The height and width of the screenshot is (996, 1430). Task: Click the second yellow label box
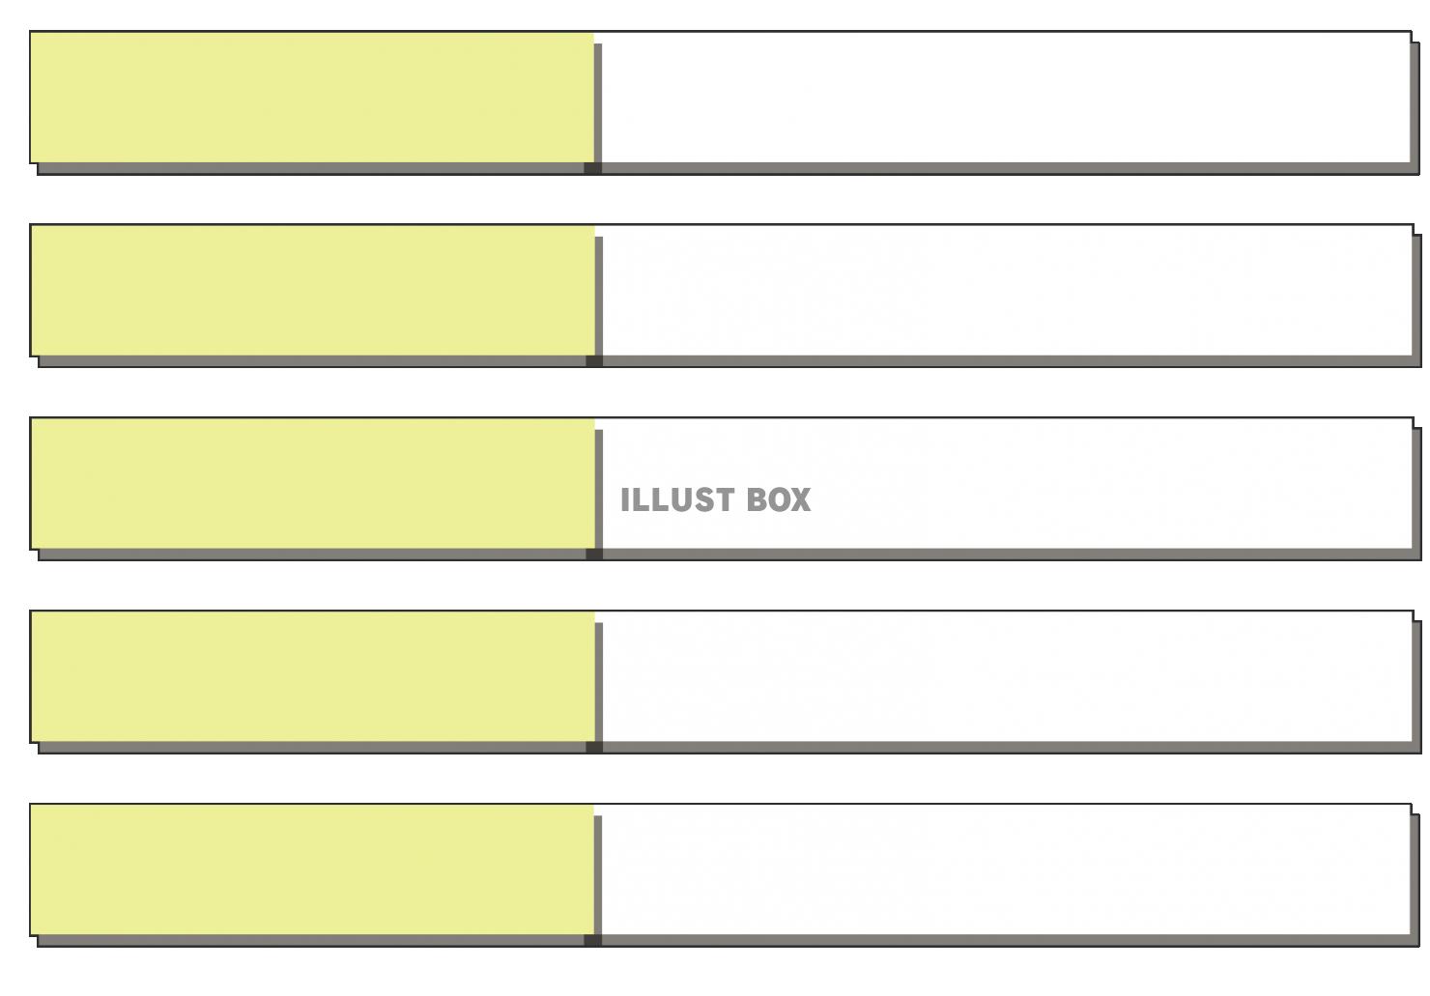point(312,290)
